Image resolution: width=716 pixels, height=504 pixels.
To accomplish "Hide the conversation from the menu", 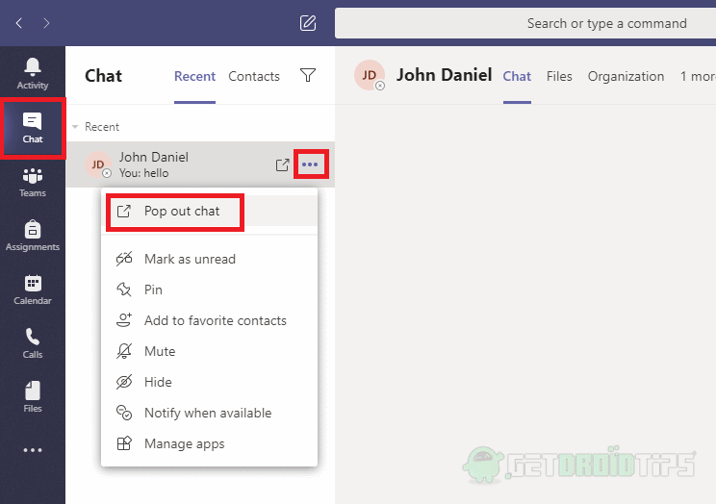I will [209, 382].
